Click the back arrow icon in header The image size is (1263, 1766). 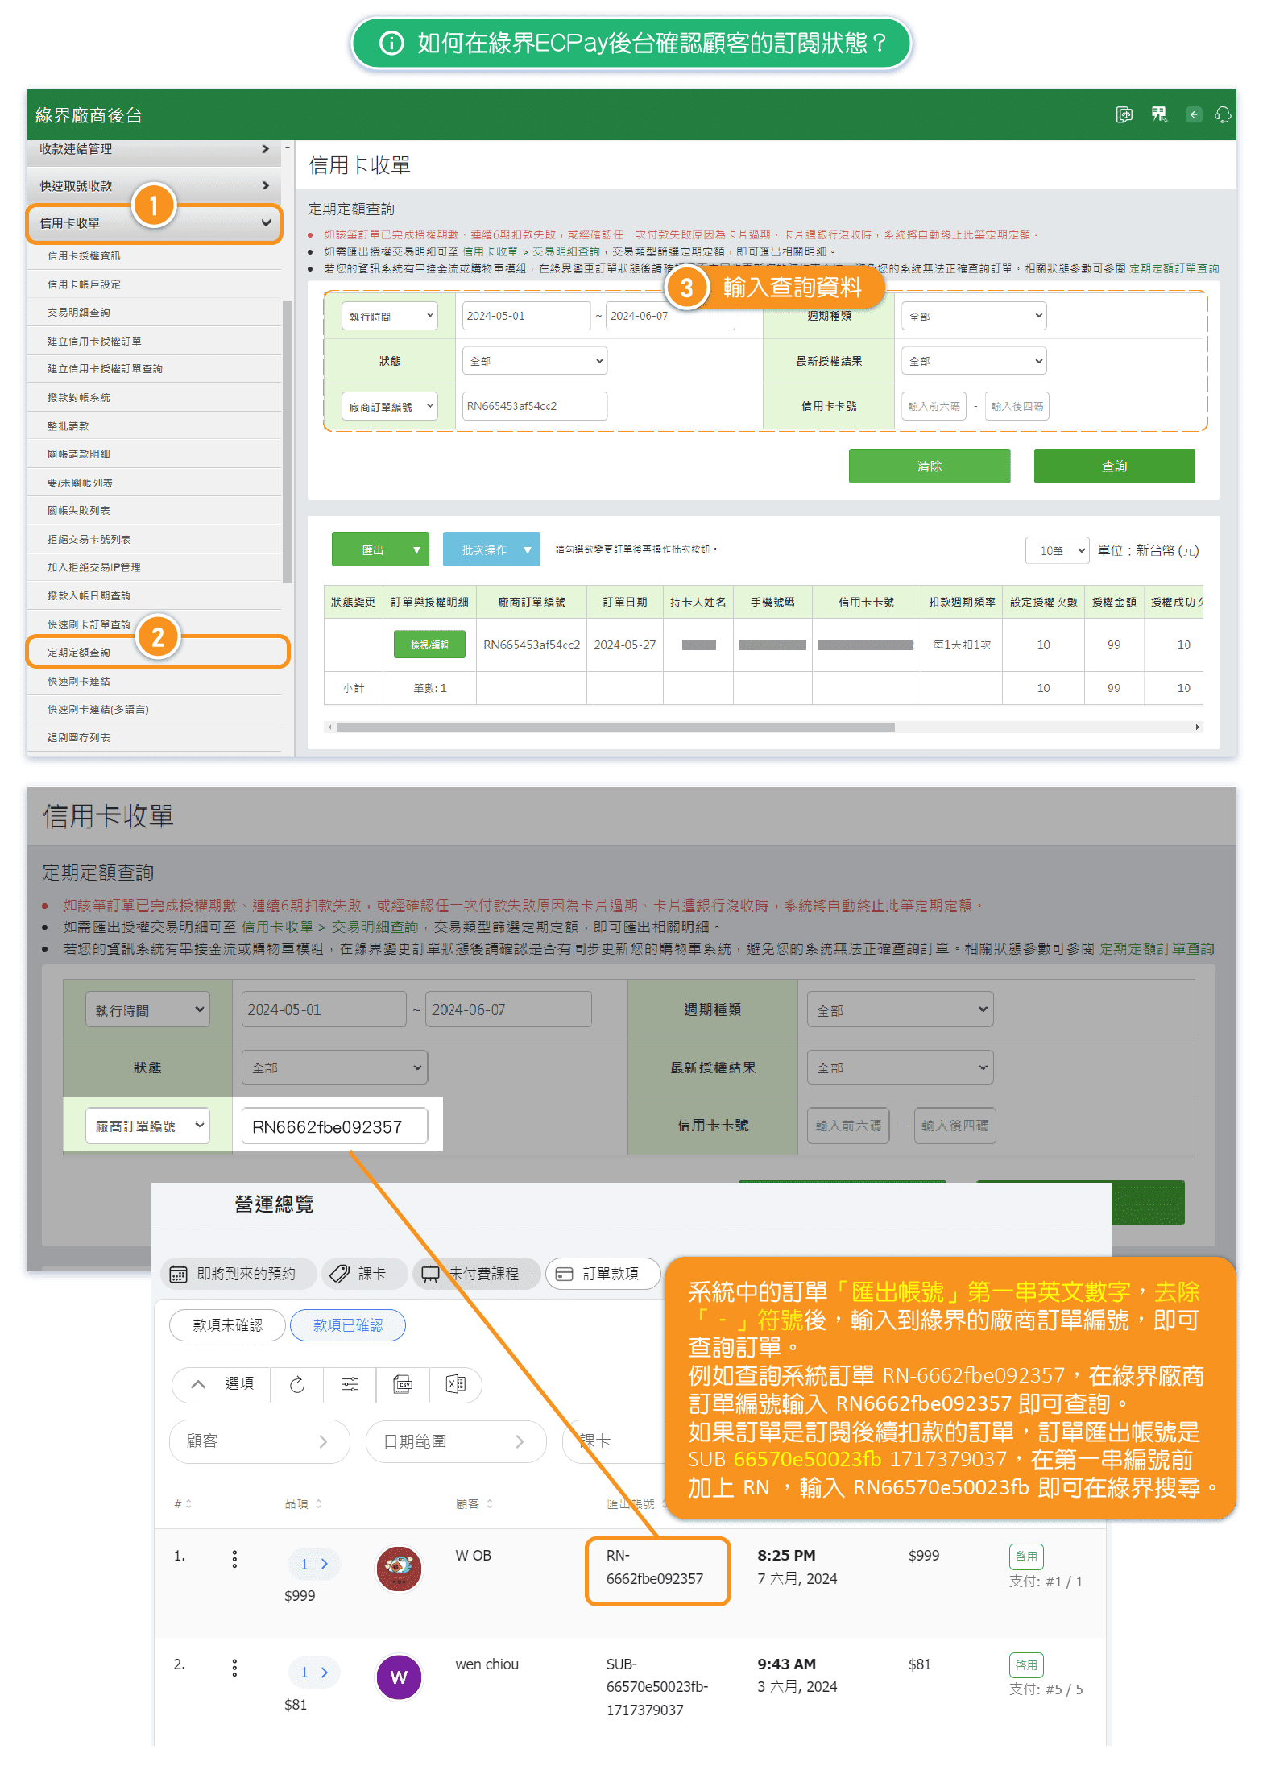[1194, 114]
